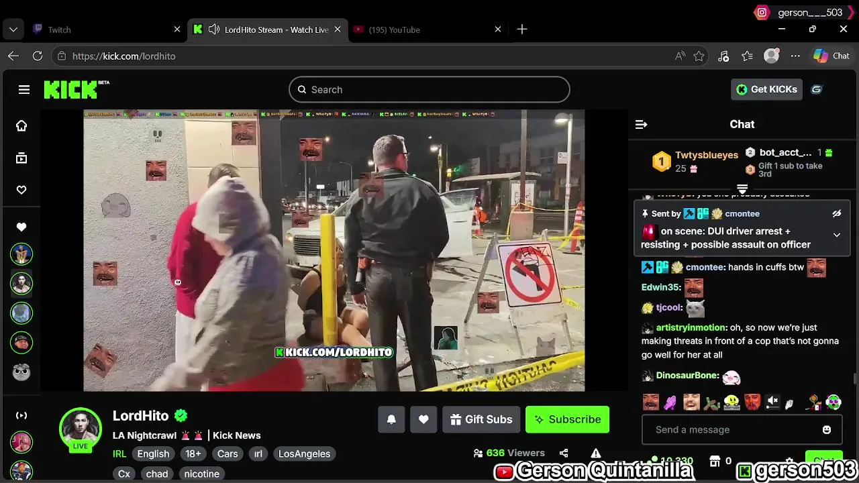This screenshot has height=483, width=859.
Task: Open the browser Settings and more menu
Action: [x=795, y=56]
